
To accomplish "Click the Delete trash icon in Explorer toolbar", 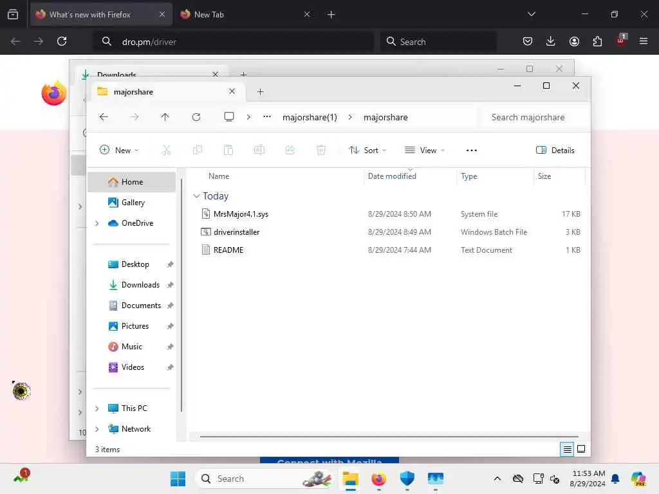I will point(321,150).
